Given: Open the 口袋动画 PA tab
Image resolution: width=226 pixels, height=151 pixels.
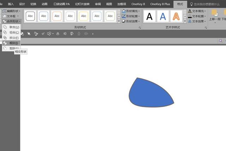Looking at the screenshot, I should point(61,4).
